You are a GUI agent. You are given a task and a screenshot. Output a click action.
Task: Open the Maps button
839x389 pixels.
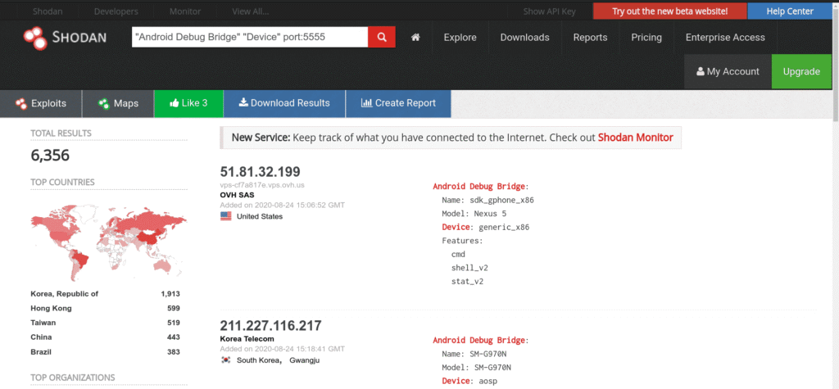[118, 103]
